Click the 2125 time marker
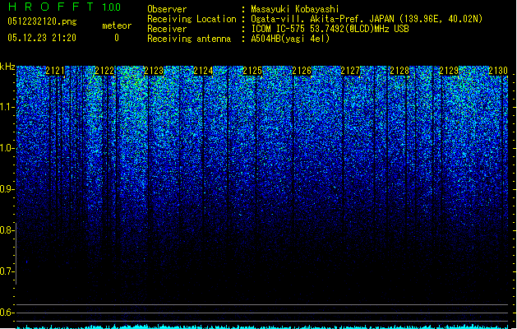Viewport: 517px width, 329px height. pyautogui.click(x=252, y=71)
